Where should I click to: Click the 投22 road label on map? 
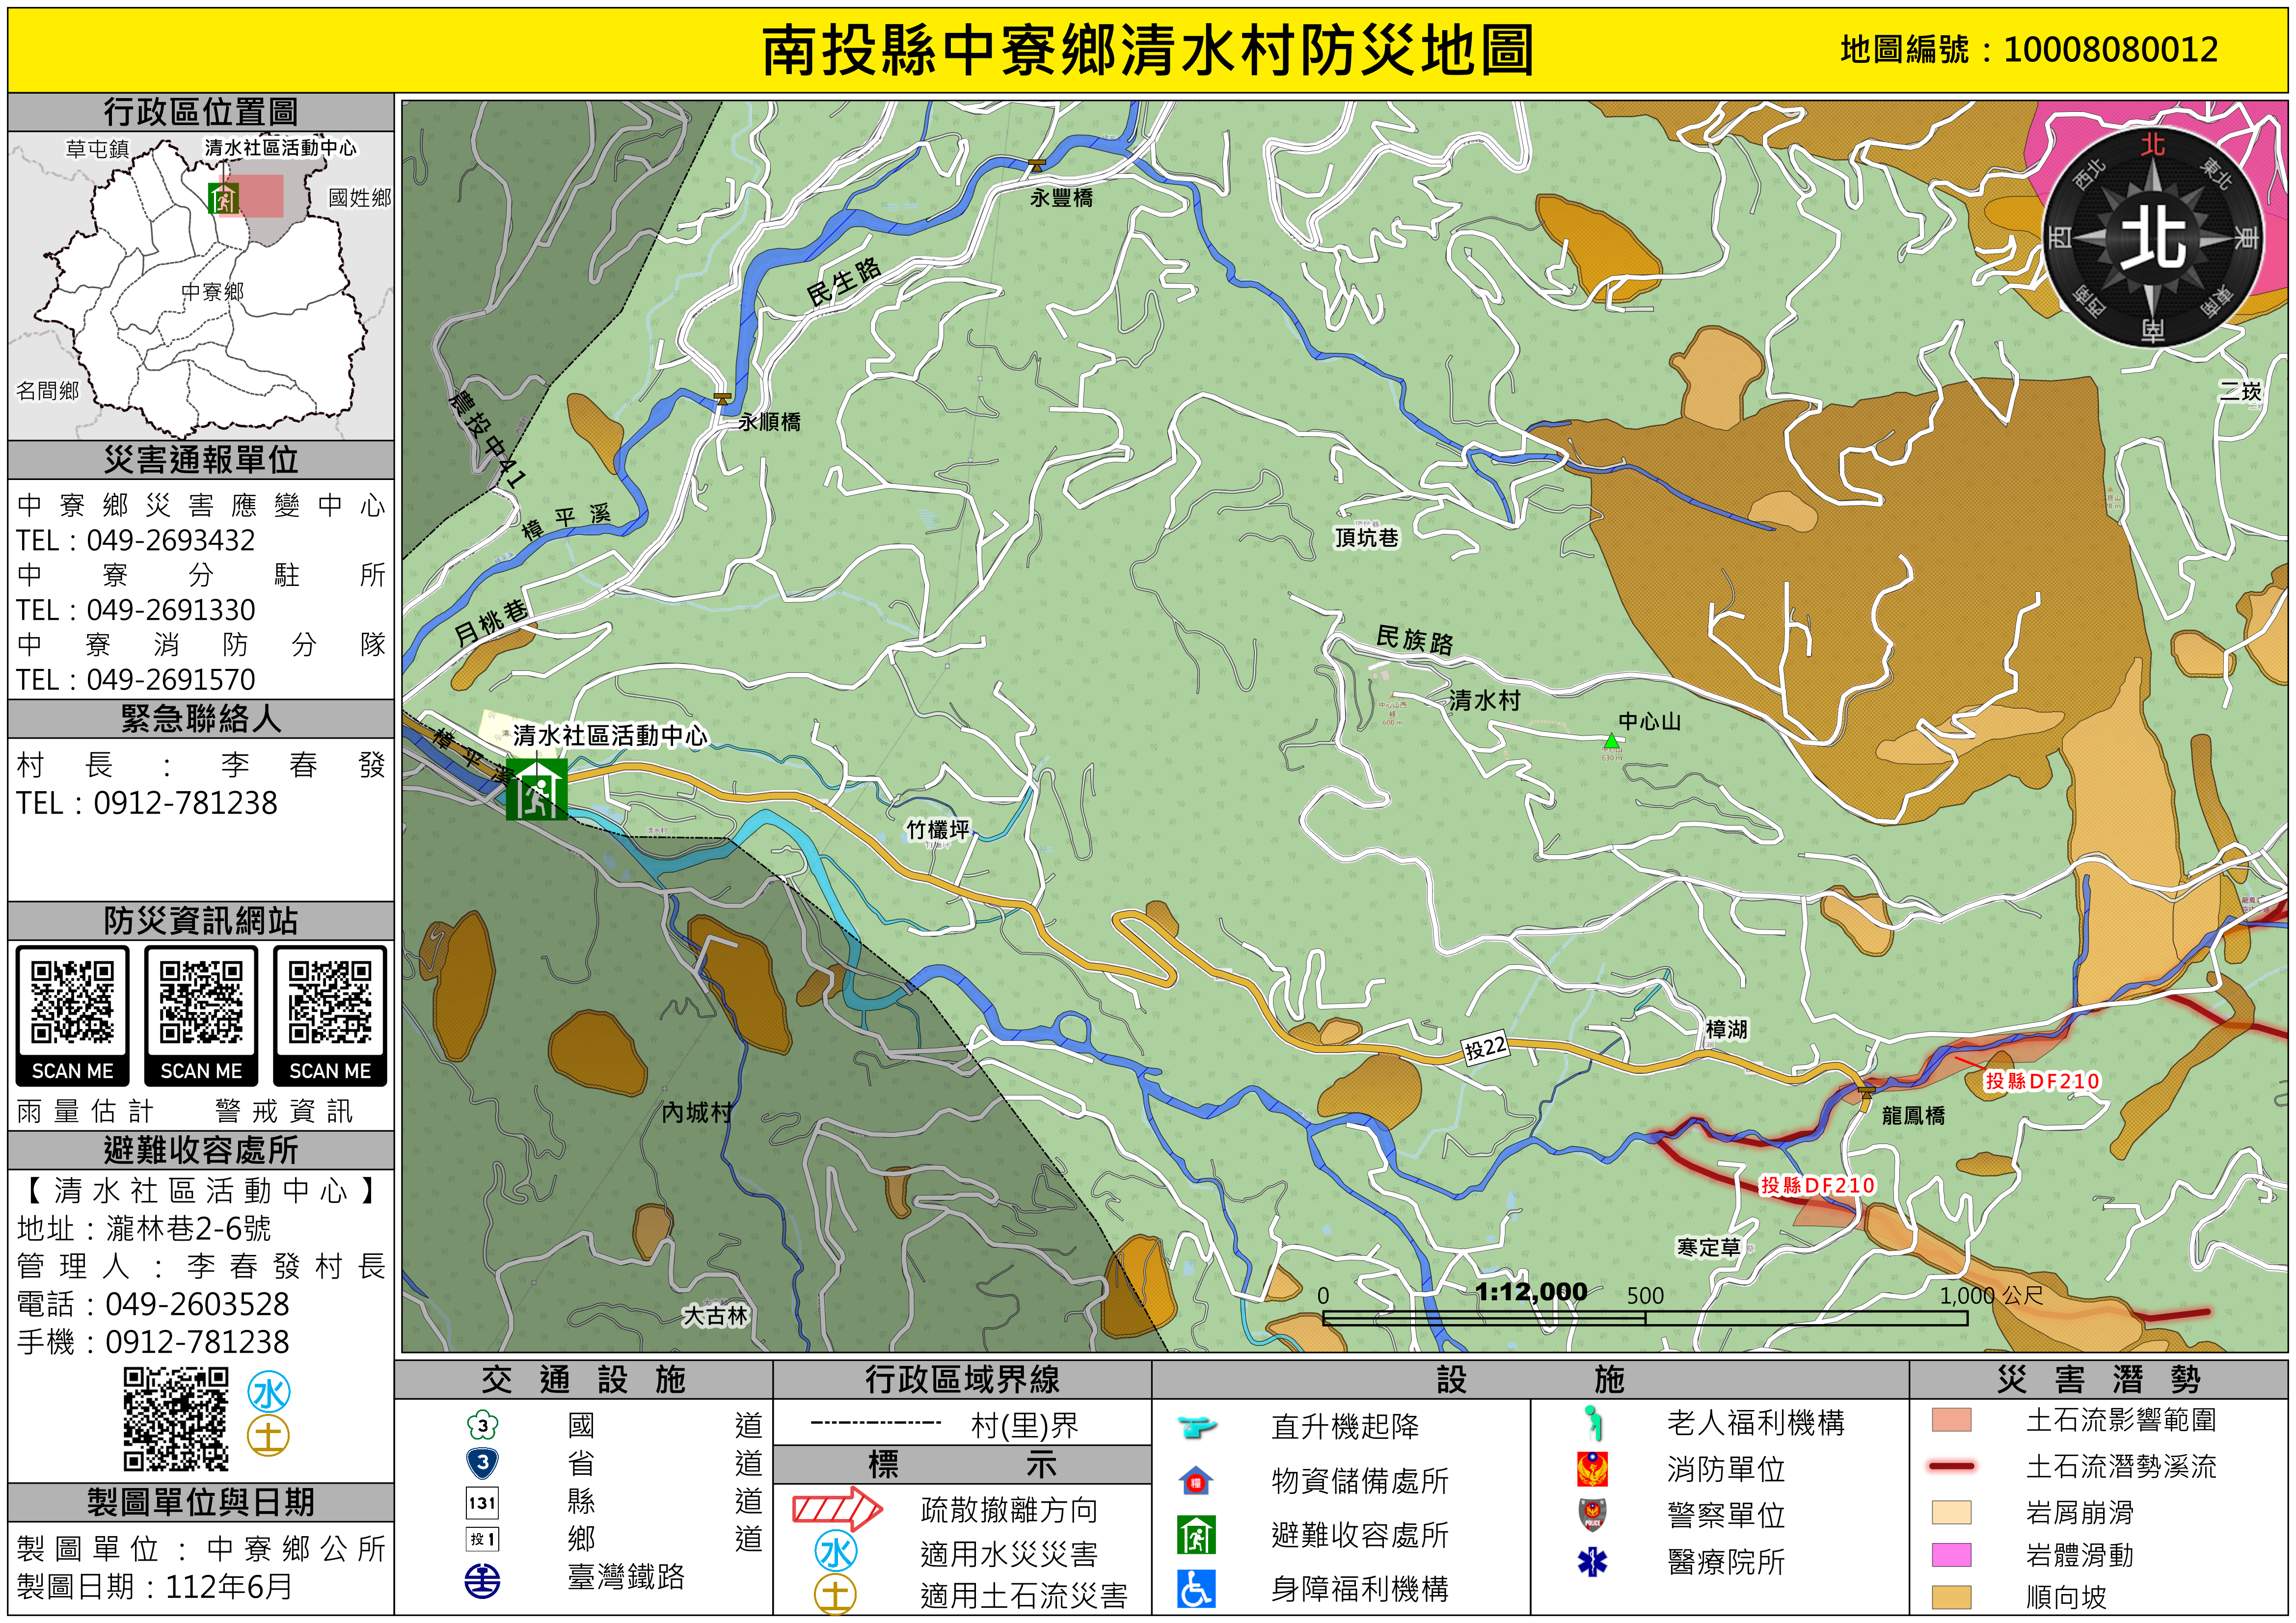pos(1485,1048)
